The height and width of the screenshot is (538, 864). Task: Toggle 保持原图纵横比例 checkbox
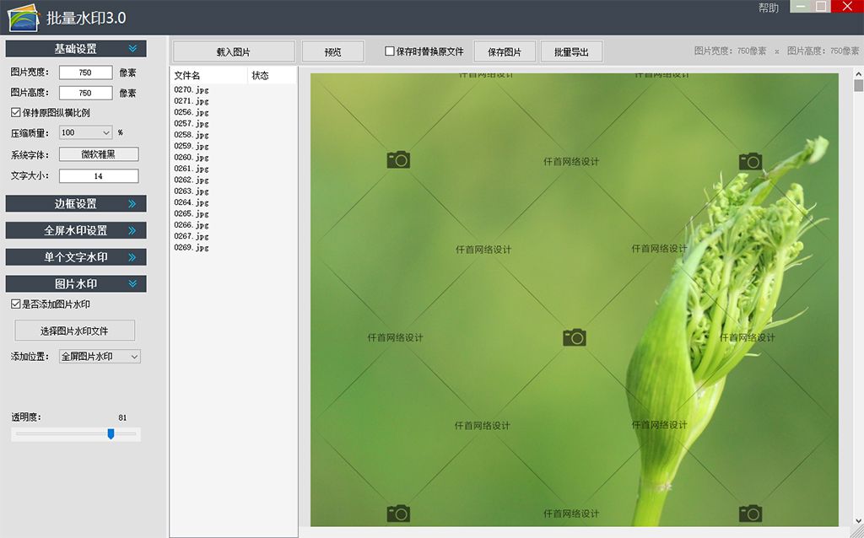16,112
